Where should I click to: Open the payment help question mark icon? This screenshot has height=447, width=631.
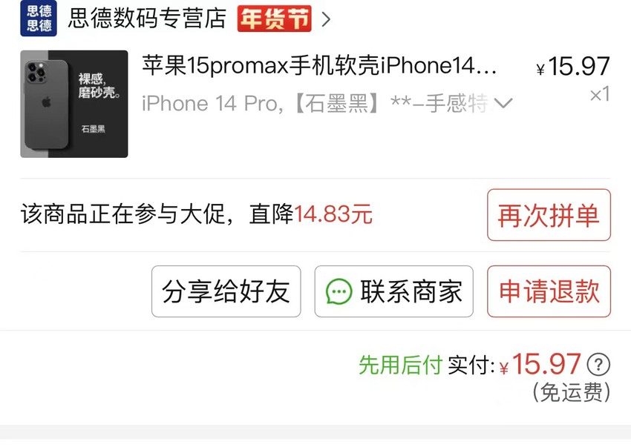tap(598, 365)
